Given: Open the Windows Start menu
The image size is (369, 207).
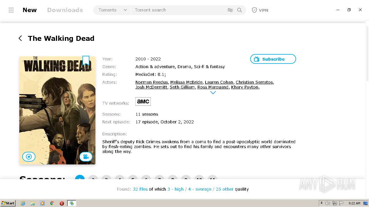Looking at the screenshot, I should point(8,203).
